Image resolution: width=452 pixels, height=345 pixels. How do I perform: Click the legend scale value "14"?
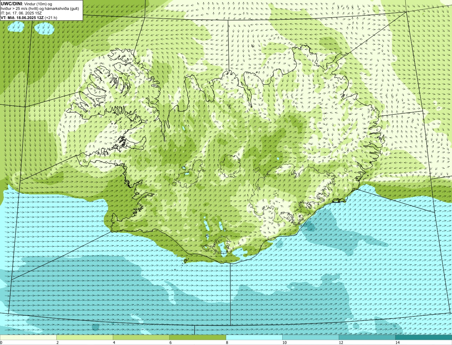[397, 343]
